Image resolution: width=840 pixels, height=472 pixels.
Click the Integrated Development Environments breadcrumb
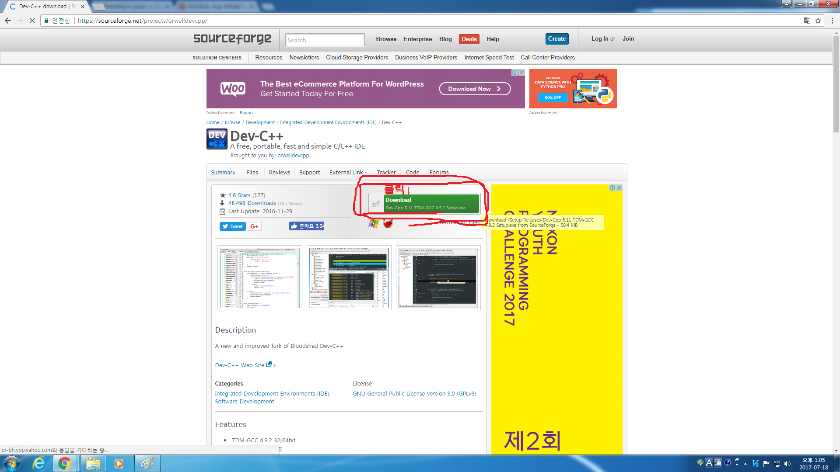328,122
